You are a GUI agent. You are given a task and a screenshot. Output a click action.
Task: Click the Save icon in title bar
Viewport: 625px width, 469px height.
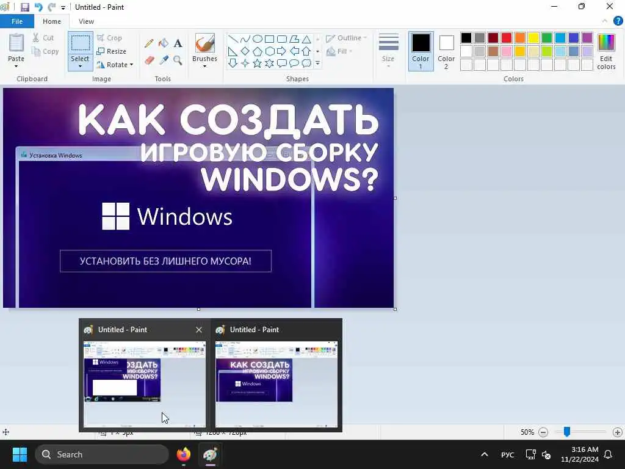24,7
